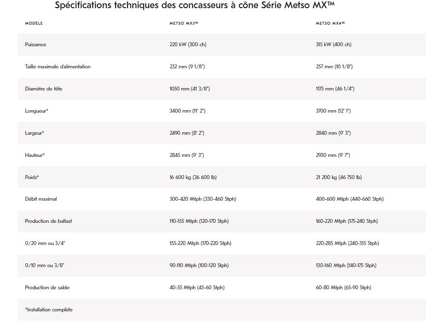Click the Diamètre de tête row label

click(x=44, y=89)
